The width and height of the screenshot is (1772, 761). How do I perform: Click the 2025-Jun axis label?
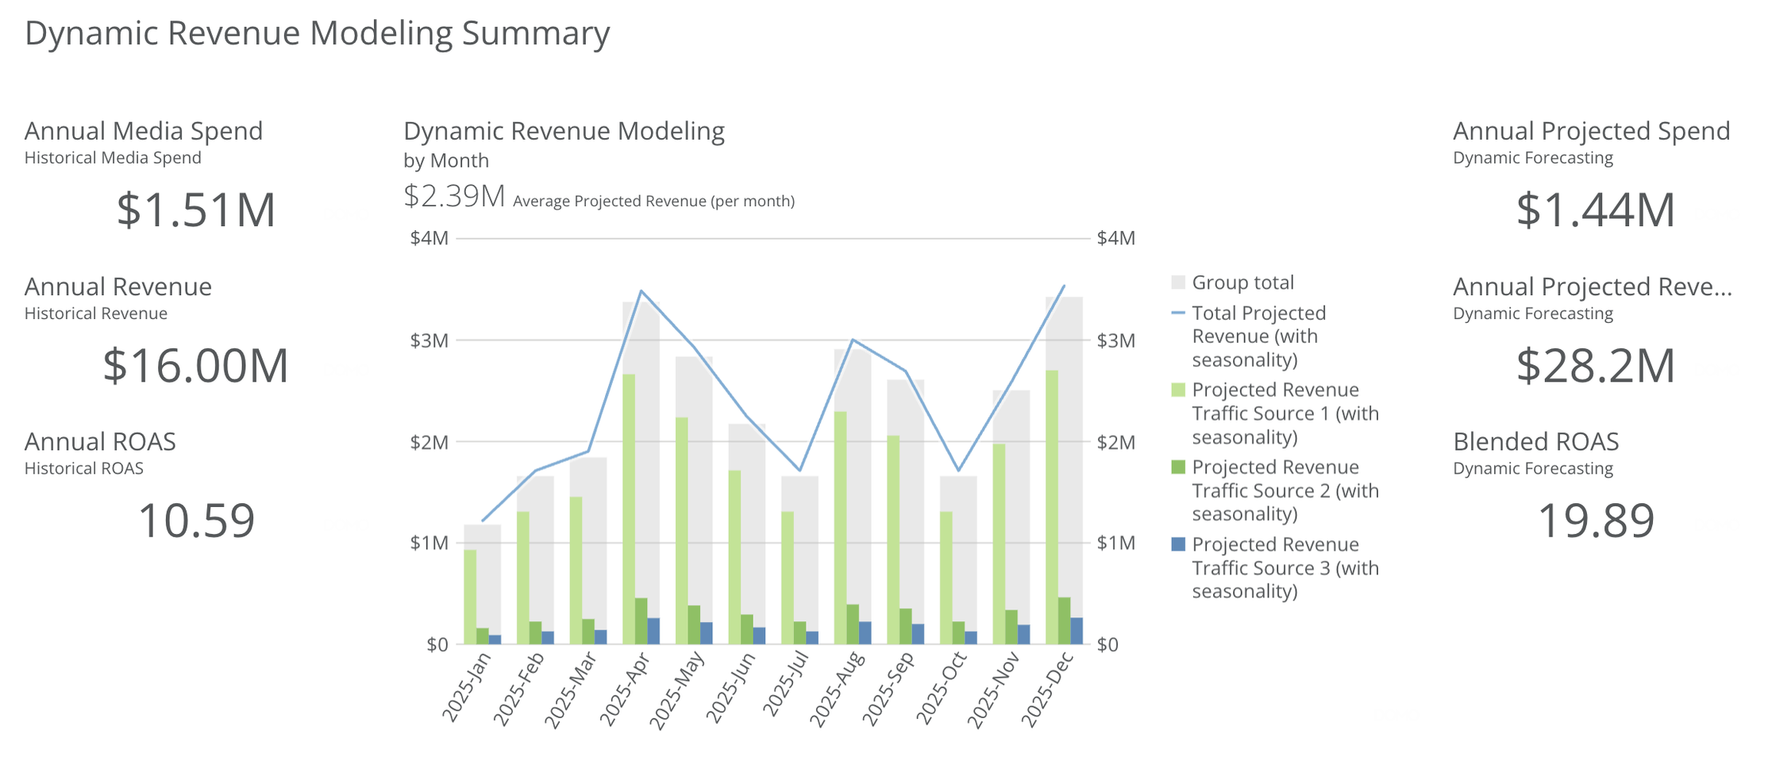[x=731, y=687]
